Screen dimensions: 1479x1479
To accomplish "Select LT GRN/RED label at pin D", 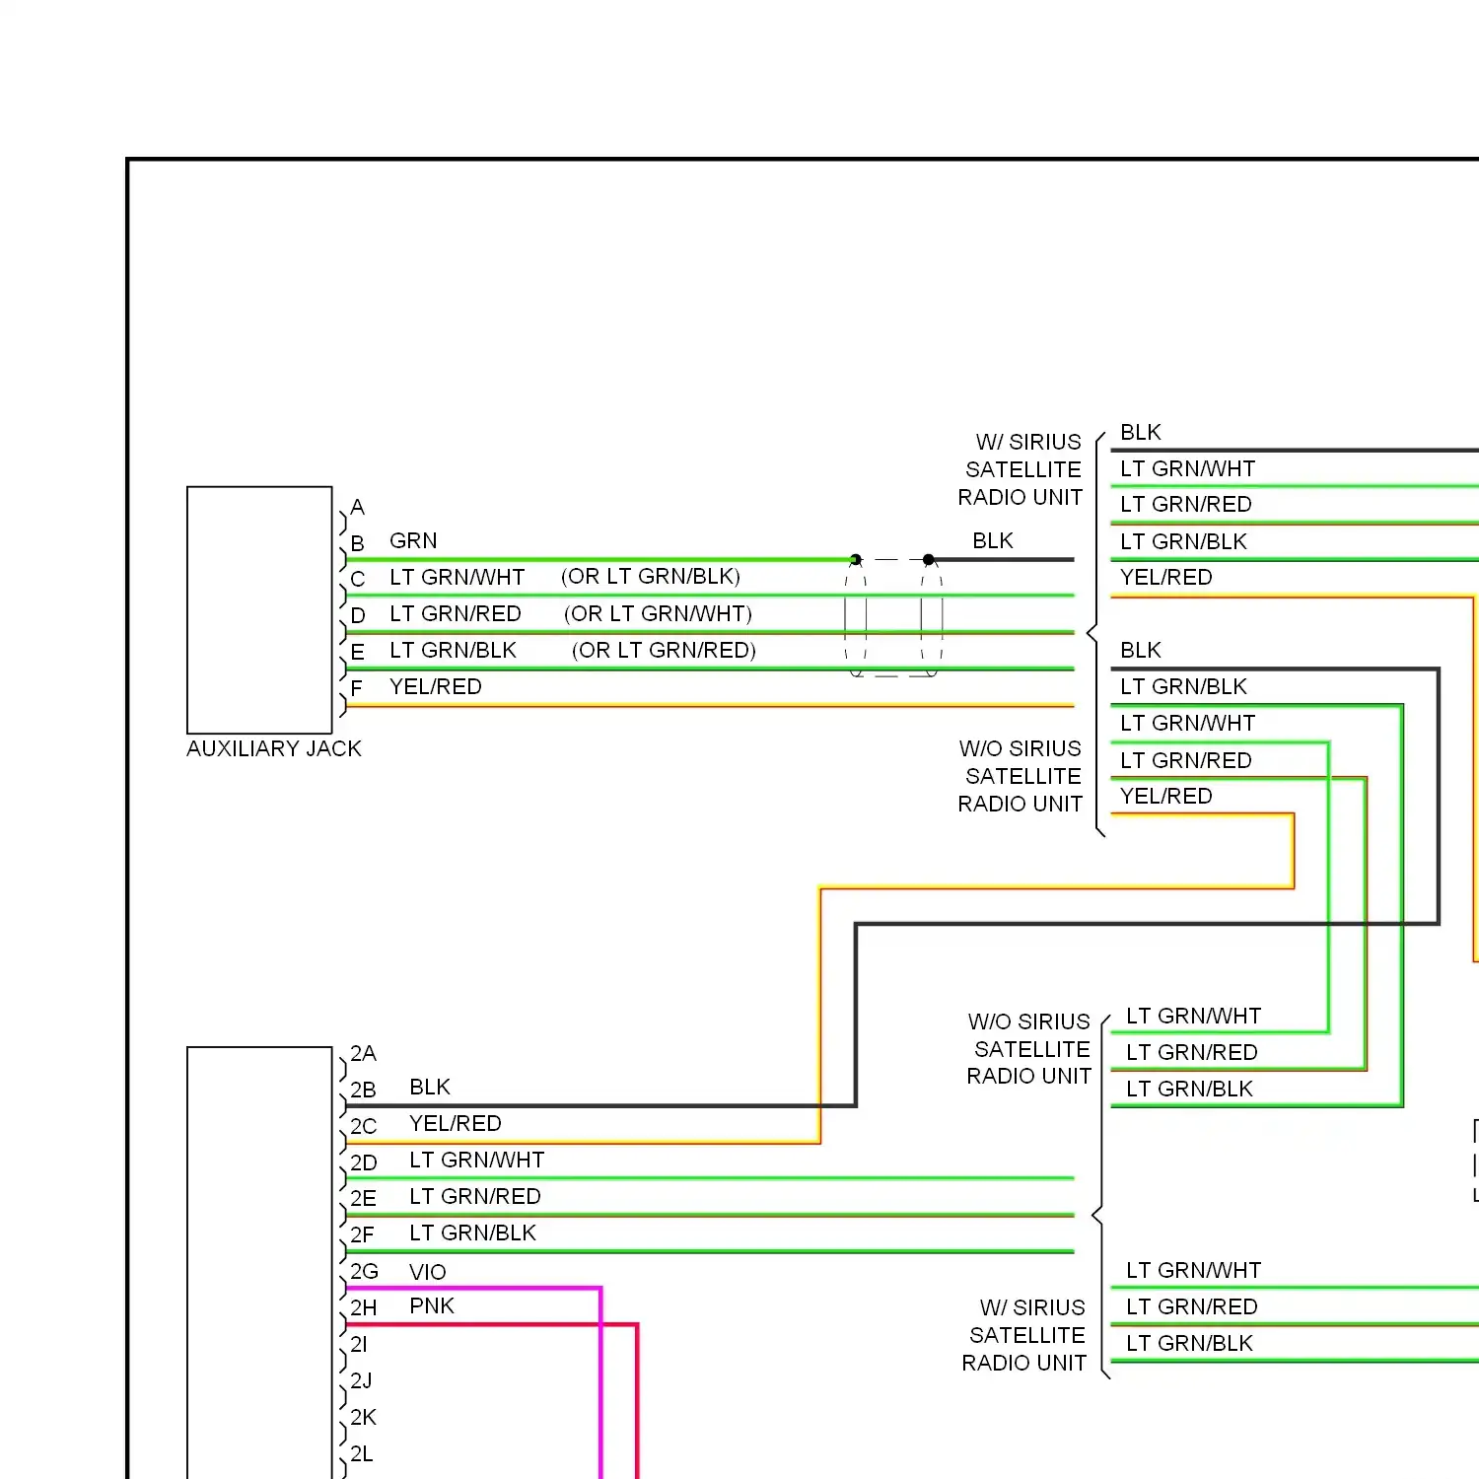I will click(455, 614).
